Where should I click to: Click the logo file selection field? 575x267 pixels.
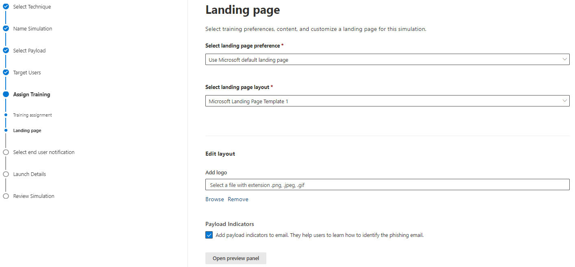(x=387, y=185)
